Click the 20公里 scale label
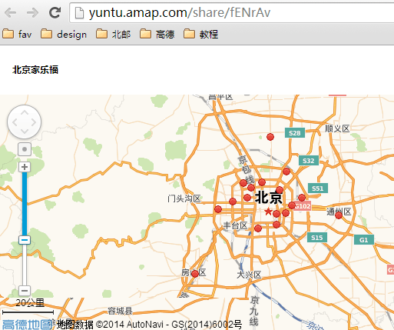394x330 pixels. point(30,303)
